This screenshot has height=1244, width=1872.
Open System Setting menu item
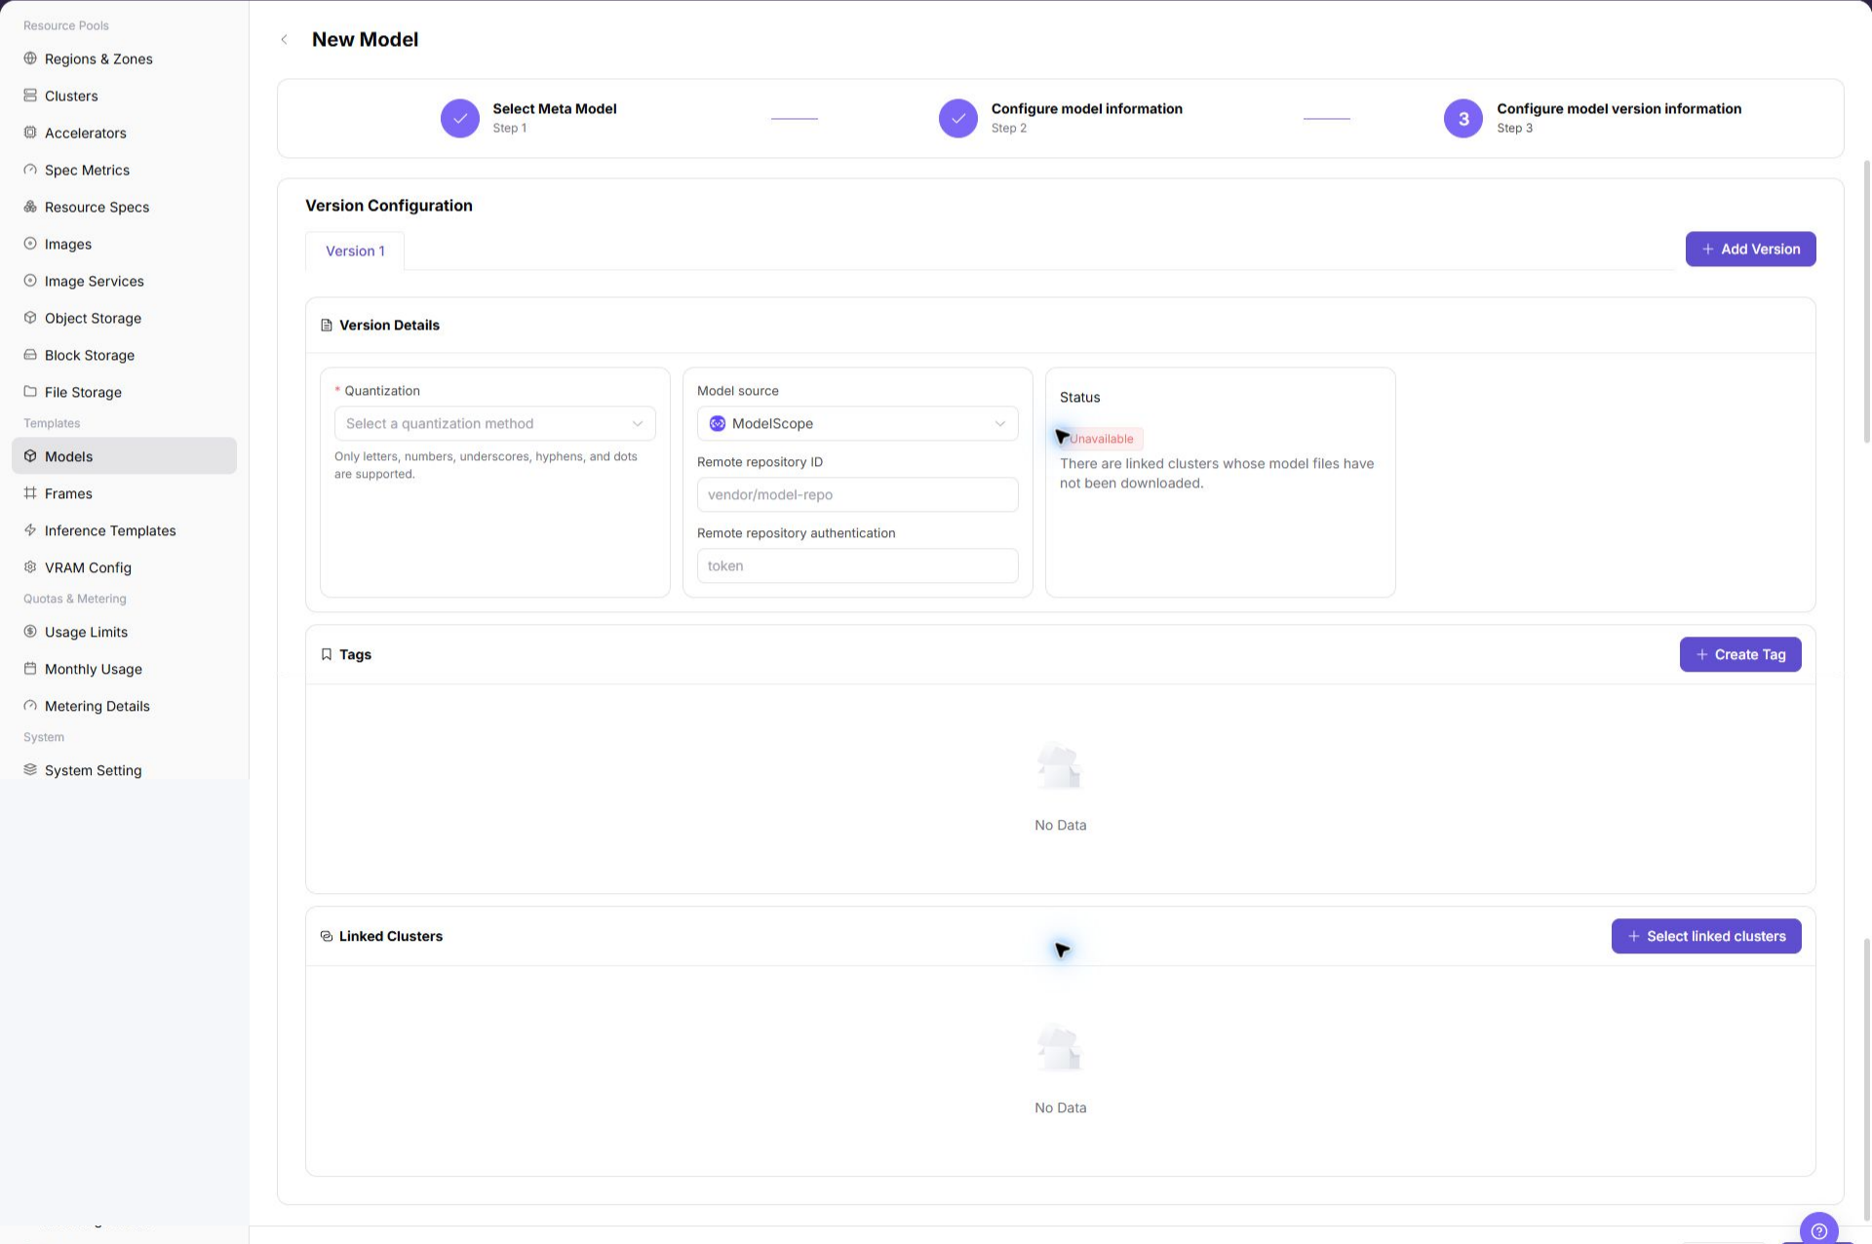point(124,770)
